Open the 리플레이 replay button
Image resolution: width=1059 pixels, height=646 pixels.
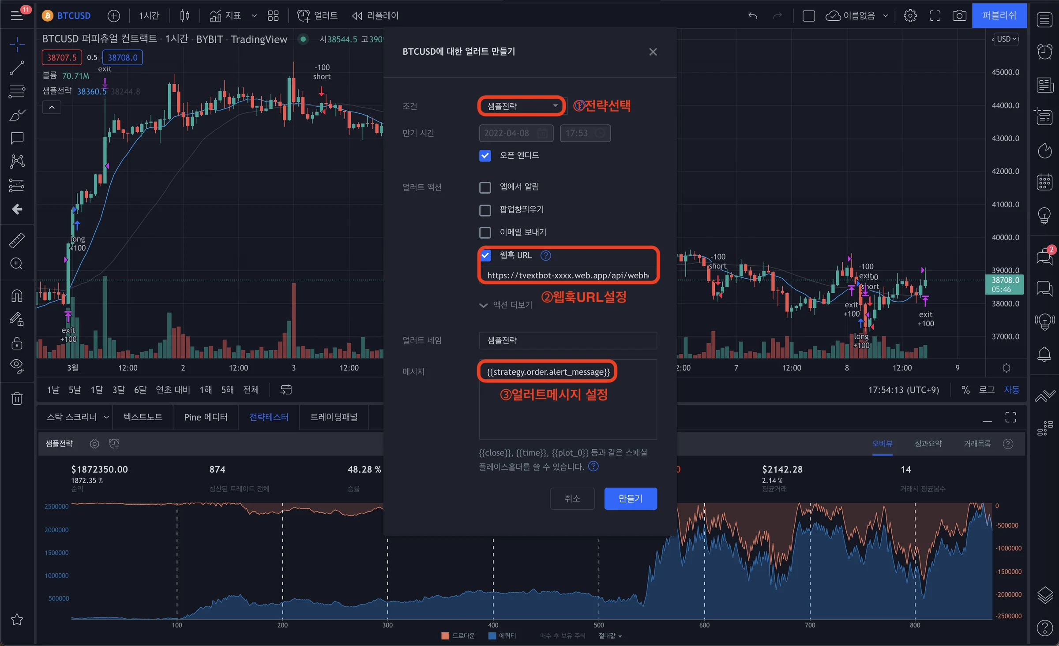coord(376,16)
